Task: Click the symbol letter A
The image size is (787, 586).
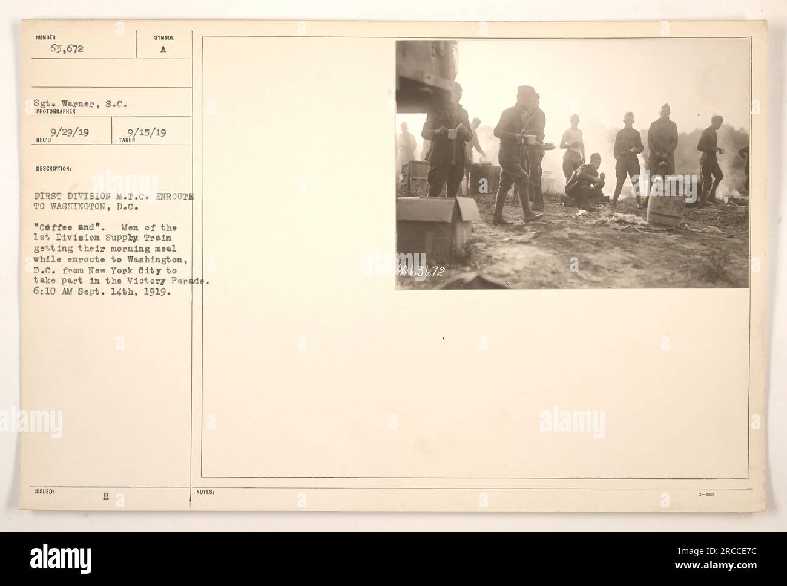Action: pyautogui.click(x=162, y=51)
